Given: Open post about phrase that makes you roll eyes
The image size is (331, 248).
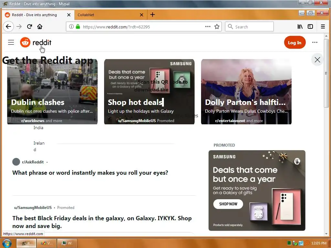Looking at the screenshot, I should [90, 173].
